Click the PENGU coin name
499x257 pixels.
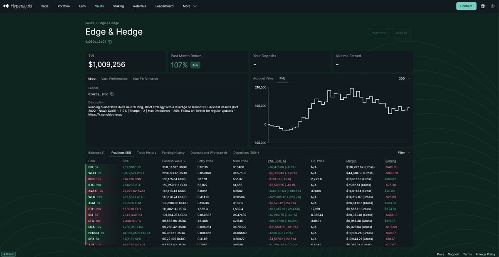(x=94, y=233)
